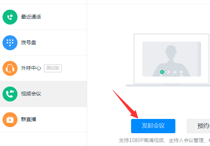Viewport: 210px width, 146px height.
Task: Click the 支持1080P高清视频 description text
Action: (164, 140)
